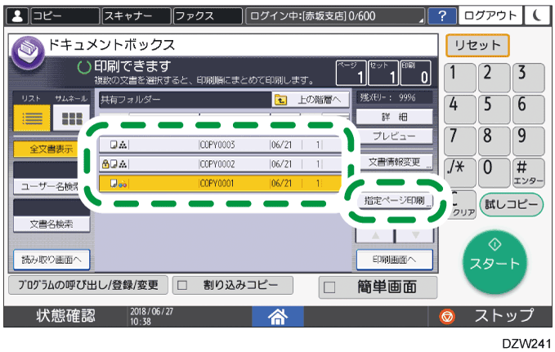
Task: Click 文書情報変更 button
Action: pos(394,162)
